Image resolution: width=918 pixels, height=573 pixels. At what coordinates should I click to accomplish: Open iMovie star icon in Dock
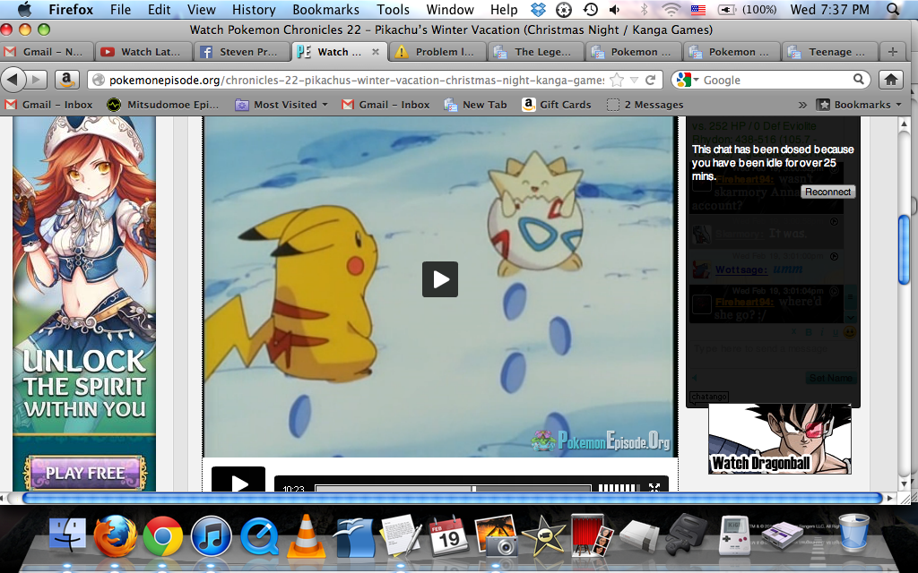pos(544,535)
